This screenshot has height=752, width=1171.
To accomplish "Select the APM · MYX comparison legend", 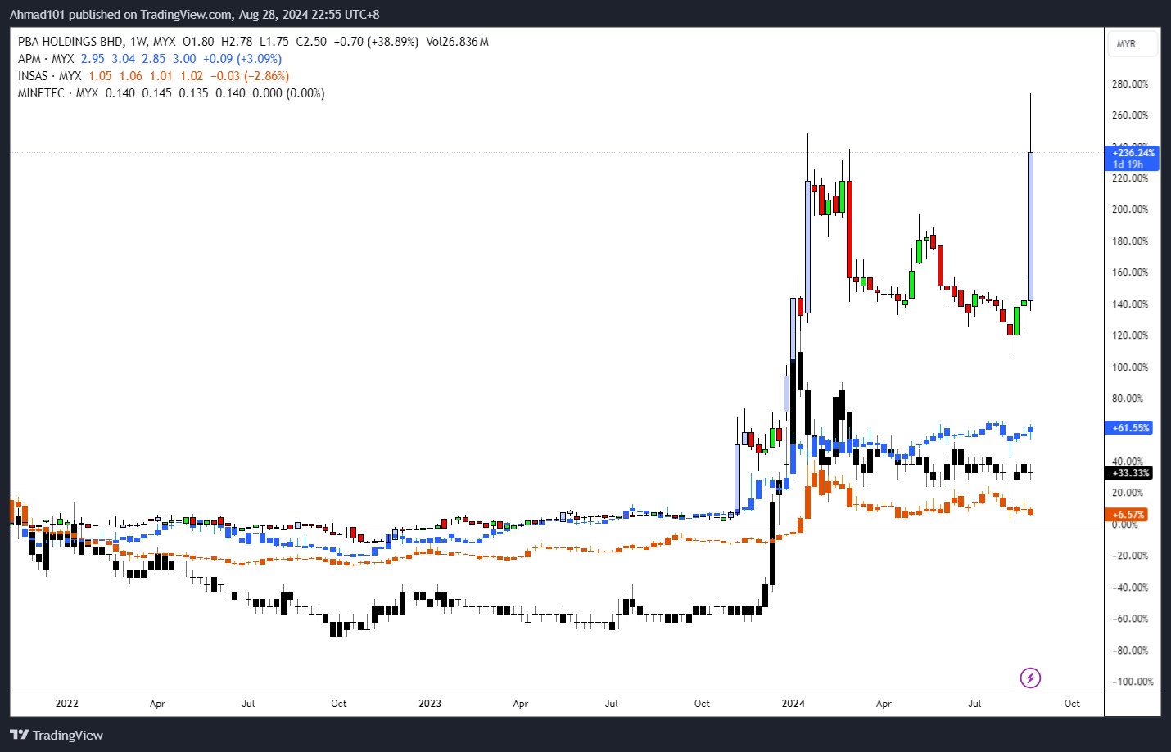I will pos(46,59).
